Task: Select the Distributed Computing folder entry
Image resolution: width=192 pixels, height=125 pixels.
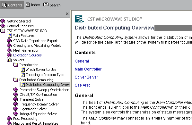Action: click(x=37, y=80)
